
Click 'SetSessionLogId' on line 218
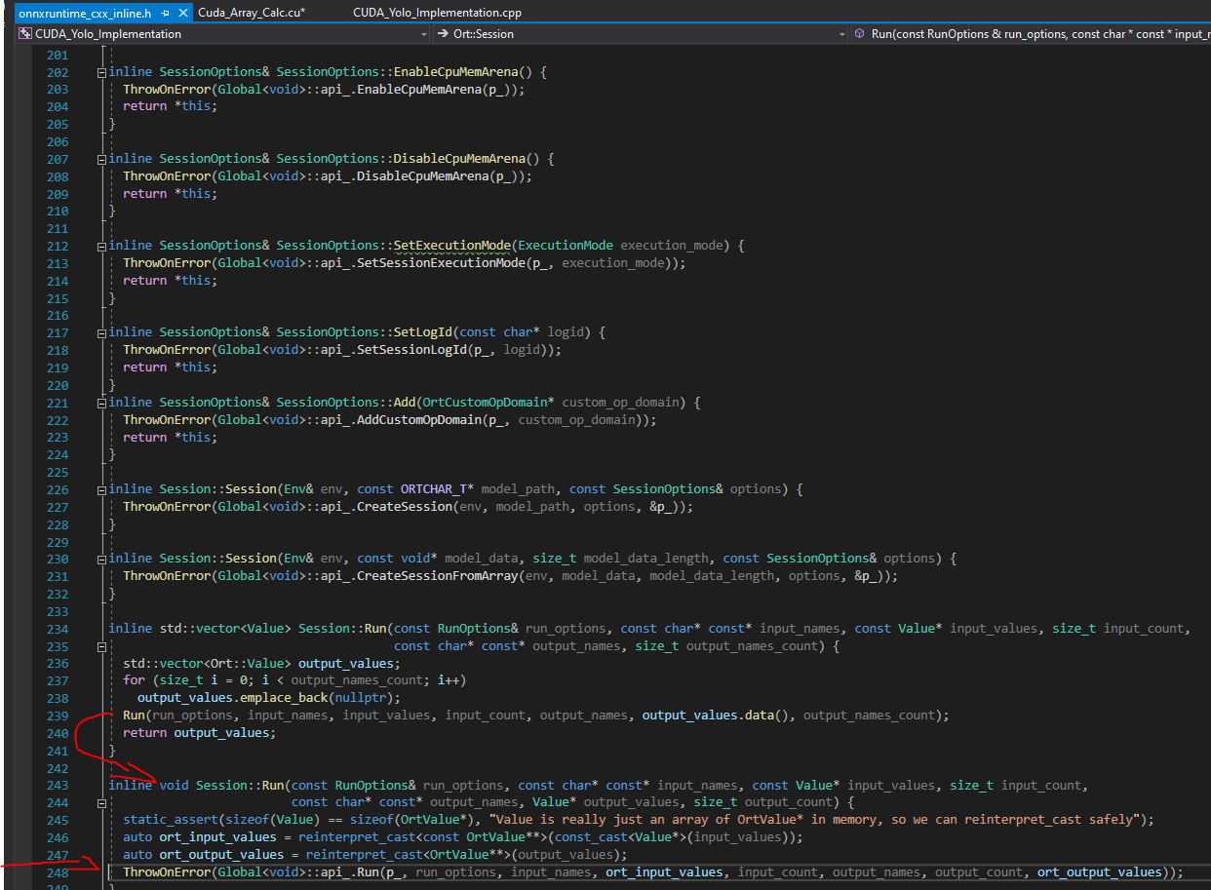pyautogui.click(x=411, y=349)
